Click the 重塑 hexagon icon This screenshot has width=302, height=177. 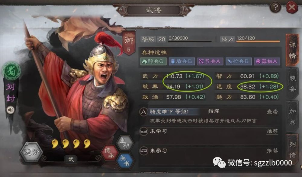(x=125, y=143)
